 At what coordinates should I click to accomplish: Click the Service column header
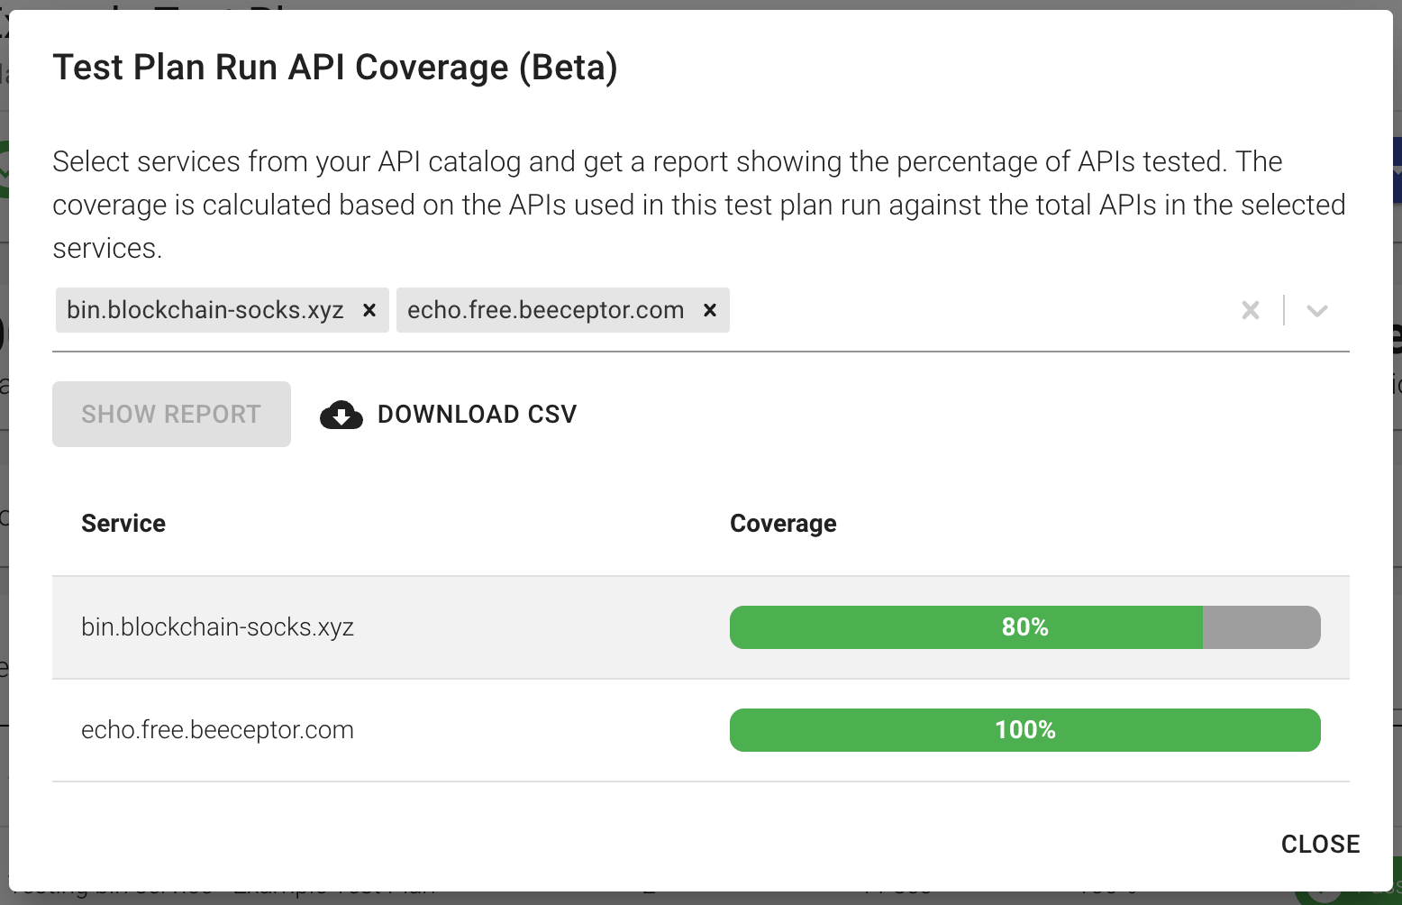pyautogui.click(x=123, y=524)
